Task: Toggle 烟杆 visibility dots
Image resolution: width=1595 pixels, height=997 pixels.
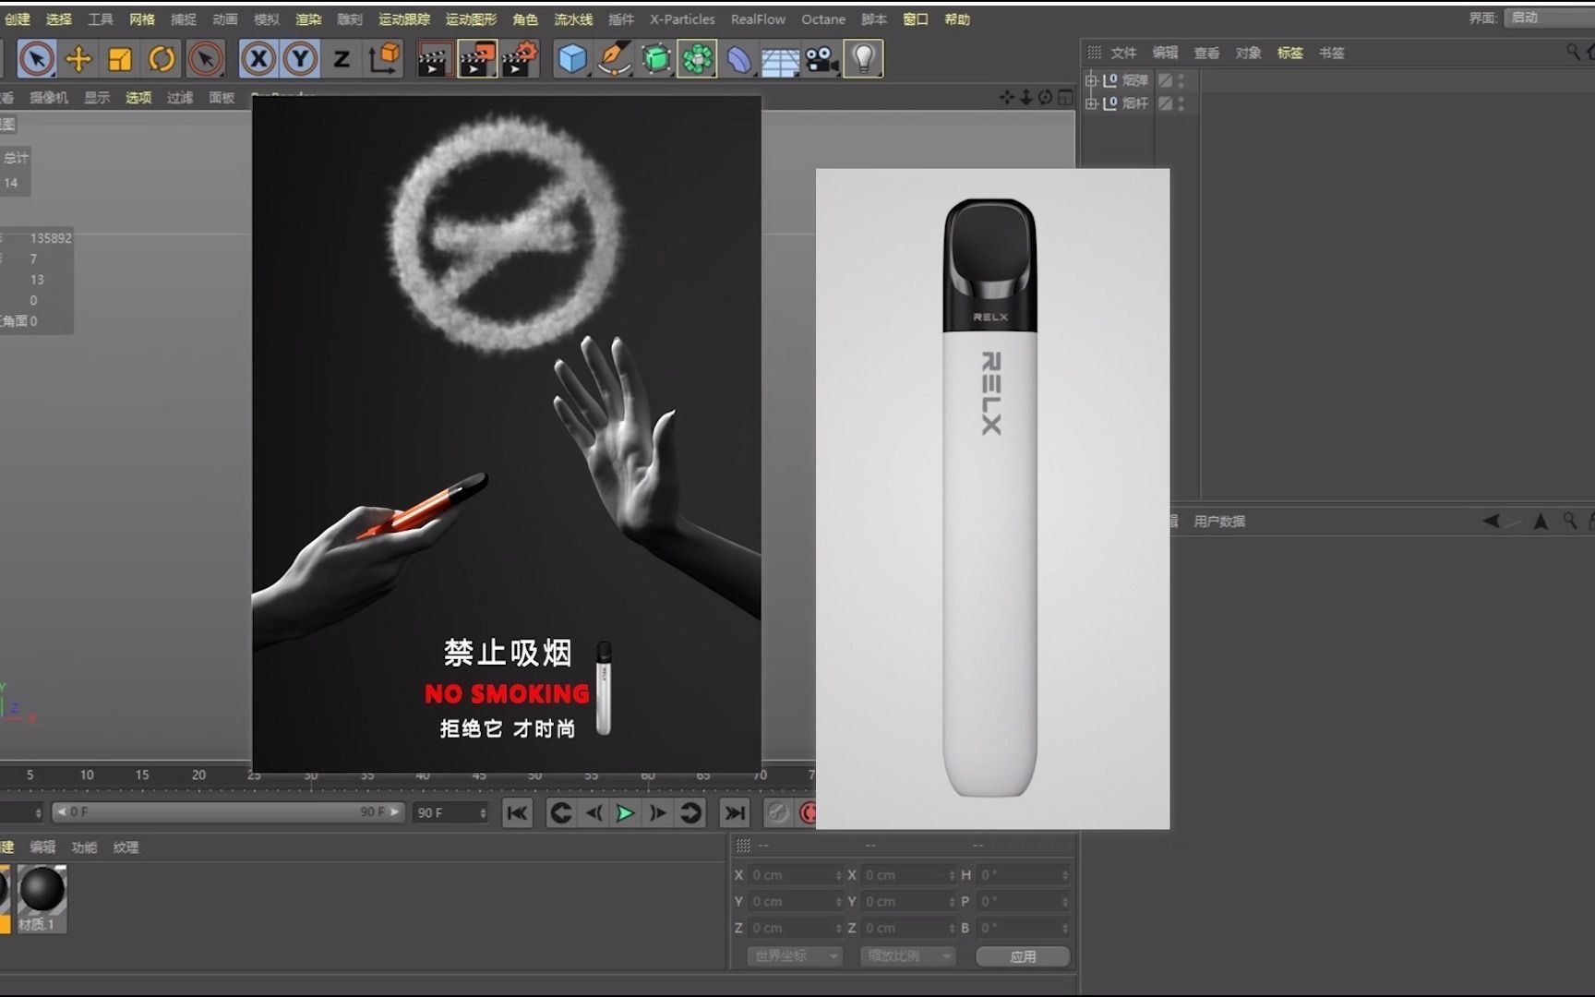Action: [x=1181, y=102]
